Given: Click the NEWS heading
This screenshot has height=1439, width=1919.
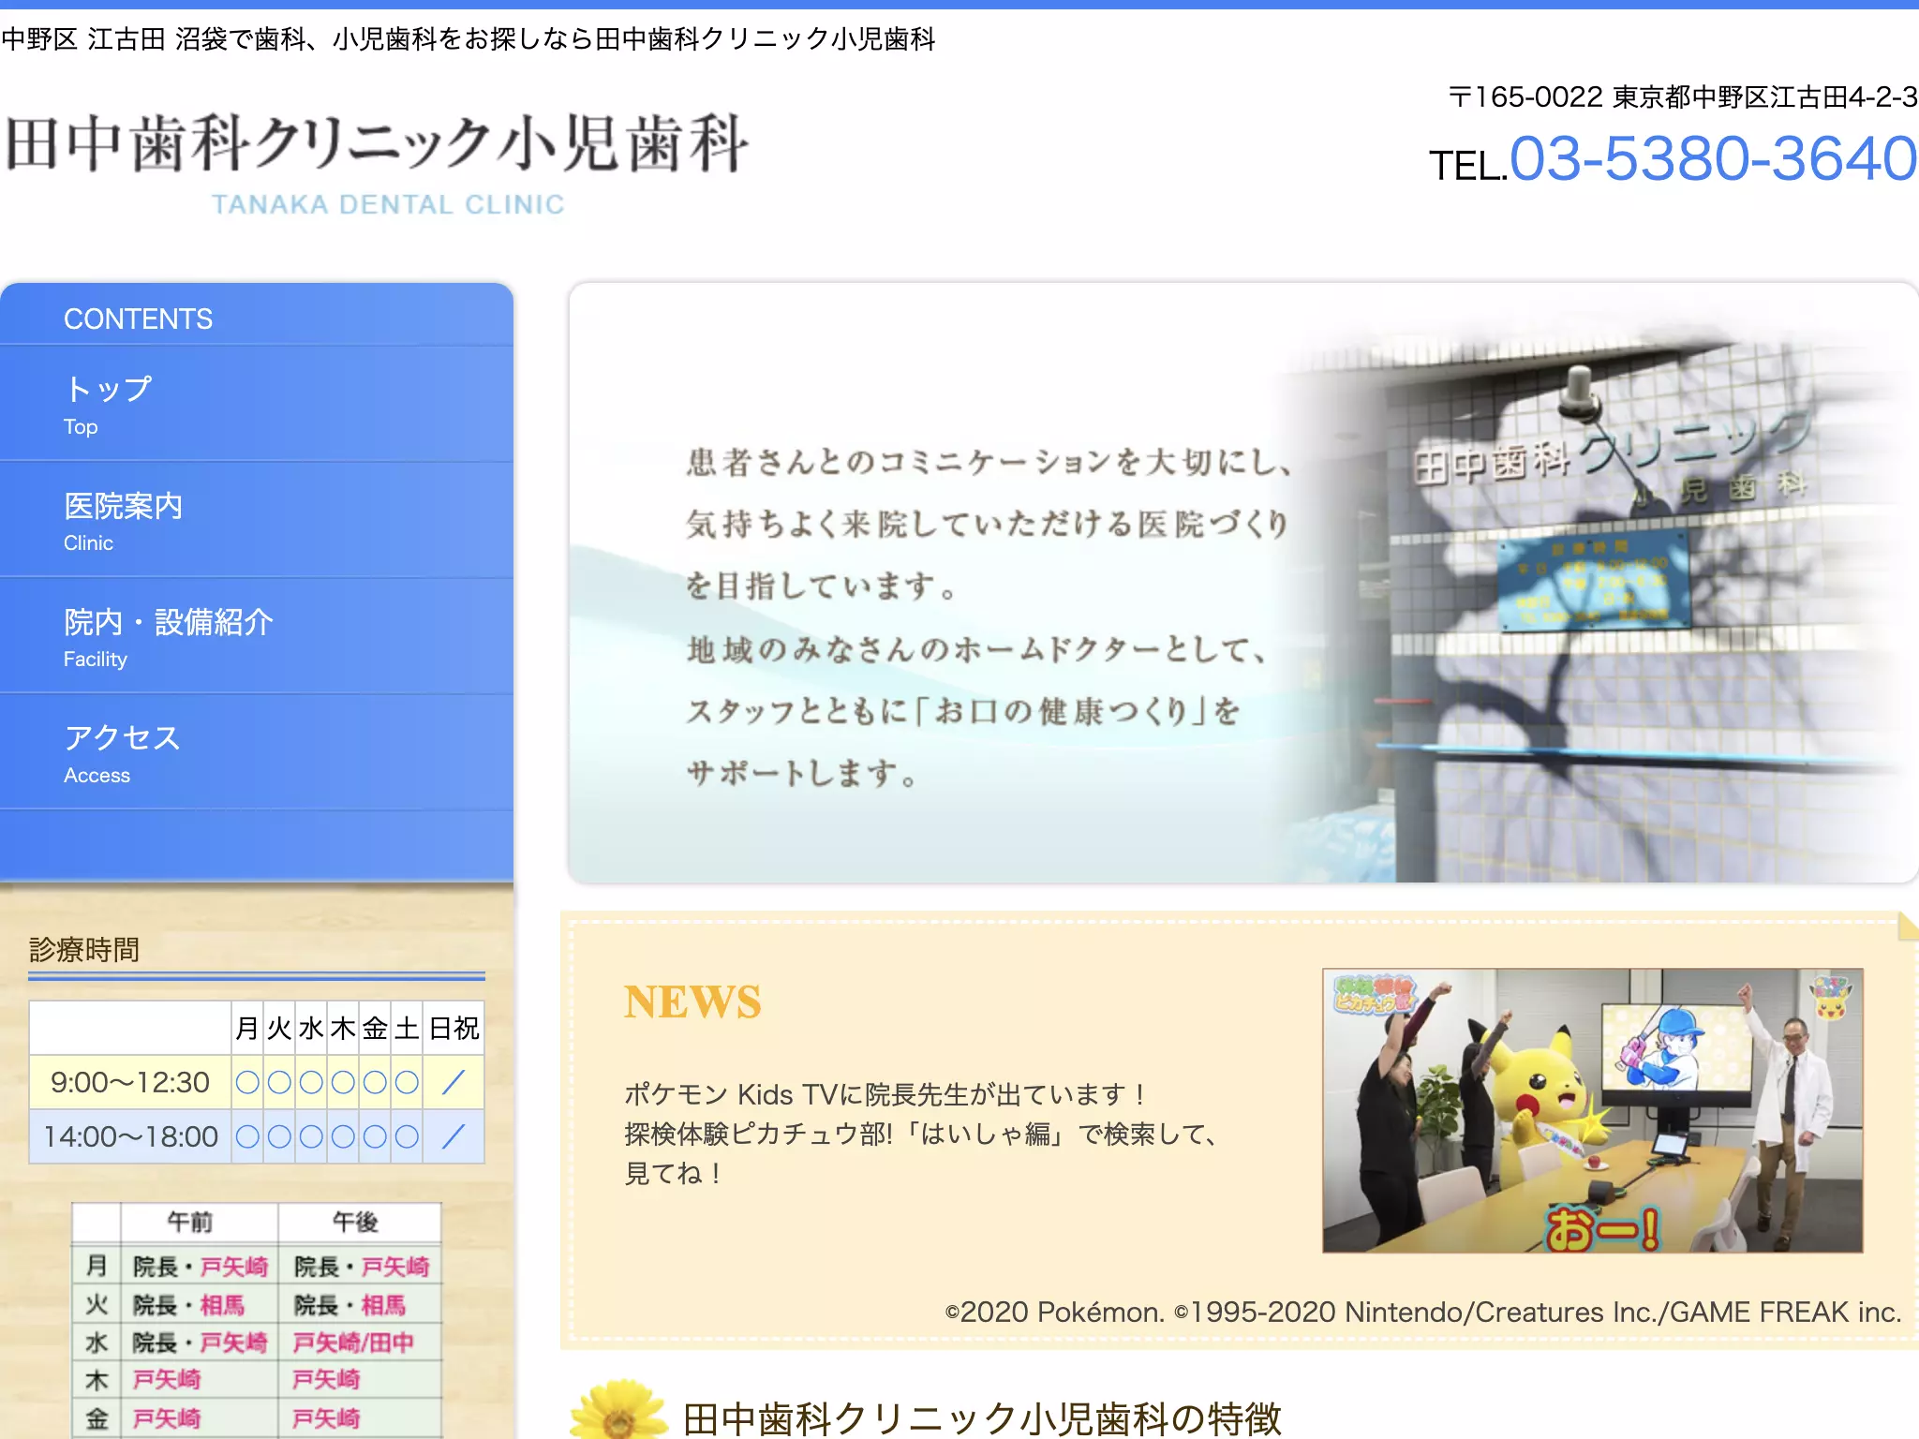Looking at the screenshot, I should pyautogui.click(x=692, y=1001).
